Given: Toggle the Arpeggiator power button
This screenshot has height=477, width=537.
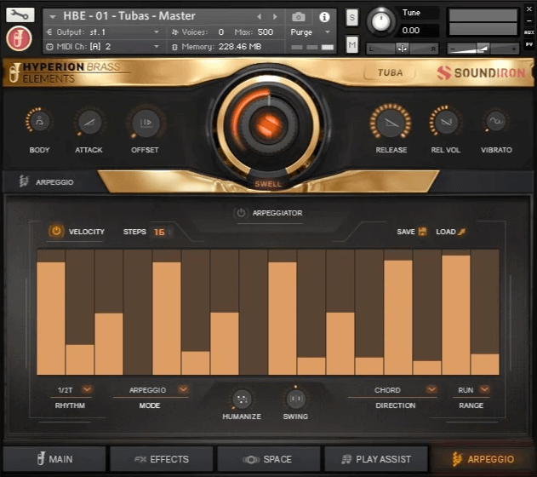Looking at the screenshot, I should [x=241, y=213].
